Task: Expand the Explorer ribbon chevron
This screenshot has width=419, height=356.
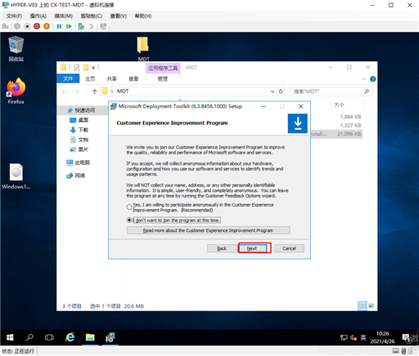Action: tap(363, 79)
